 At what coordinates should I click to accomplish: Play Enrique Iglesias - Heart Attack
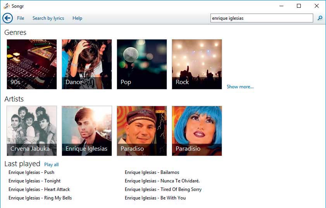39,189
